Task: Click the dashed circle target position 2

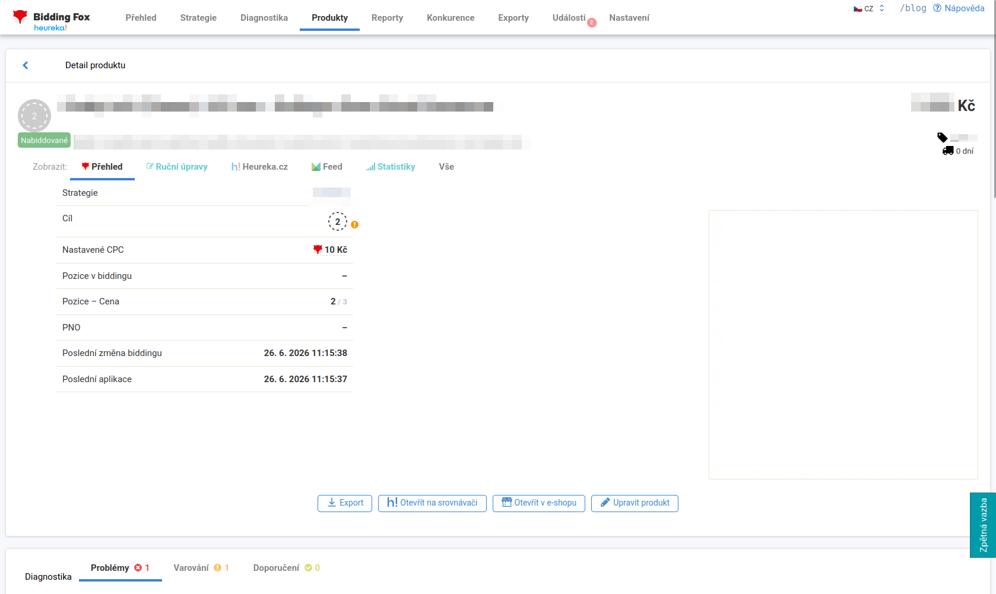Action: (x=338, y=221)
